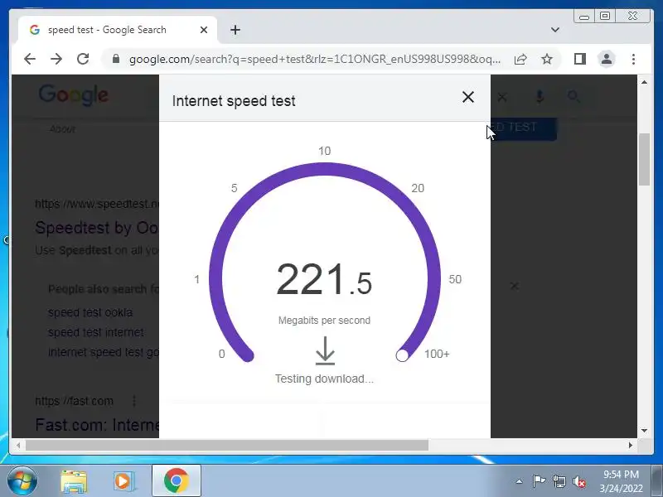Image resolution: width=663 pixels, height=497 pixels.
Task: Open Chrome three-dot menu
Action: (633, 59)
